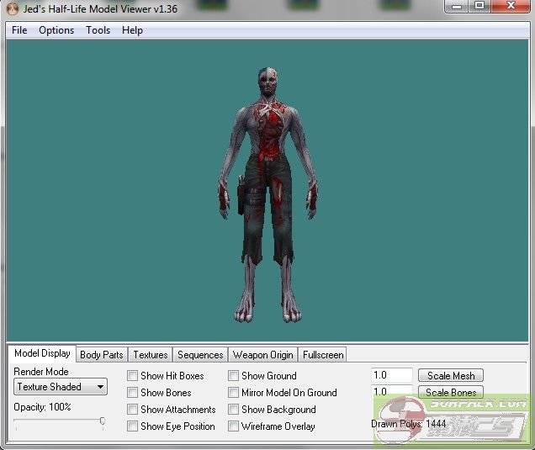Enable Show Ground checkbox
This screenshot has width=535, height=450.
click(234, 376)
